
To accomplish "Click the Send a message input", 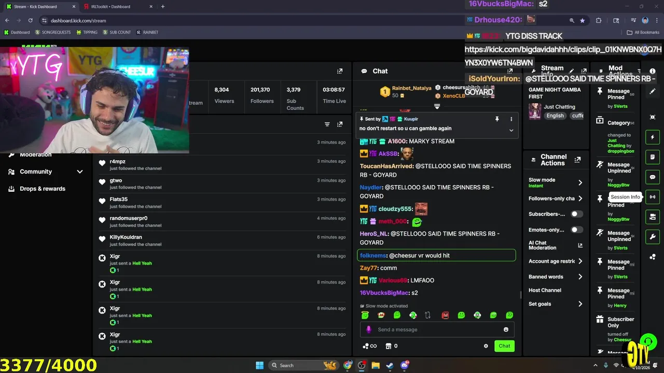I will [x=436, y=329].
